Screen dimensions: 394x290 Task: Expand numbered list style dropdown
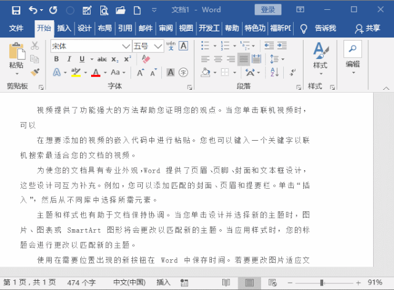tap(235, 46)
